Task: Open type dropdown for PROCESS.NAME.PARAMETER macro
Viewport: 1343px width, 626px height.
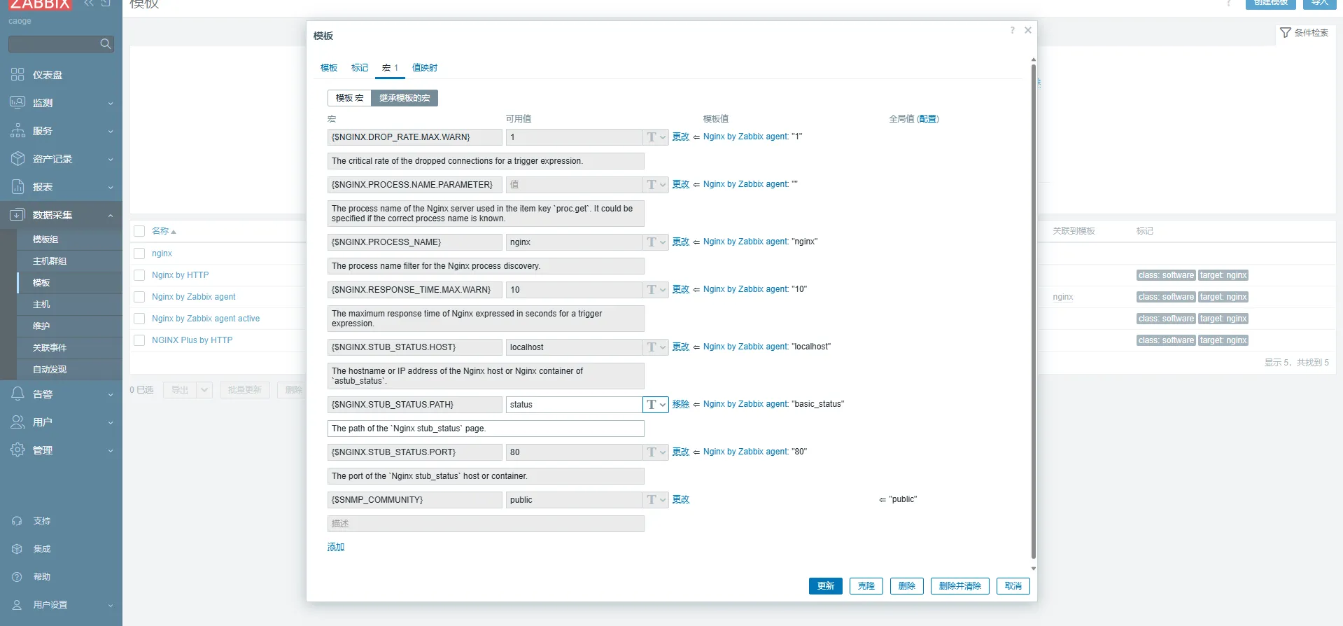Action: coord(656,185)
